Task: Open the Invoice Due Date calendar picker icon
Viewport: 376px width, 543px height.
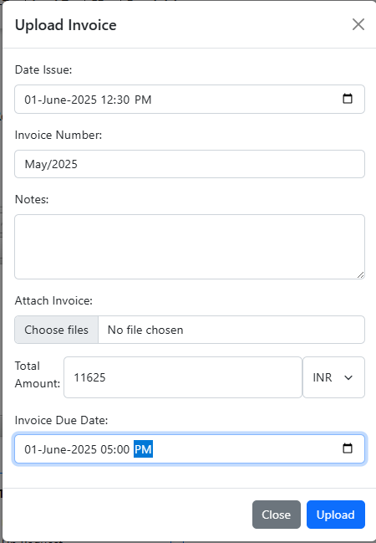Action: click(348, 448)
